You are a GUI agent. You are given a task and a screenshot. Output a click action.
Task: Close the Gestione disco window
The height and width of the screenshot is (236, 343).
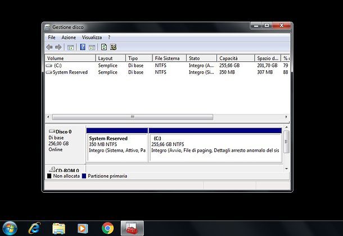pyautogui.click(x=281, y=26)
